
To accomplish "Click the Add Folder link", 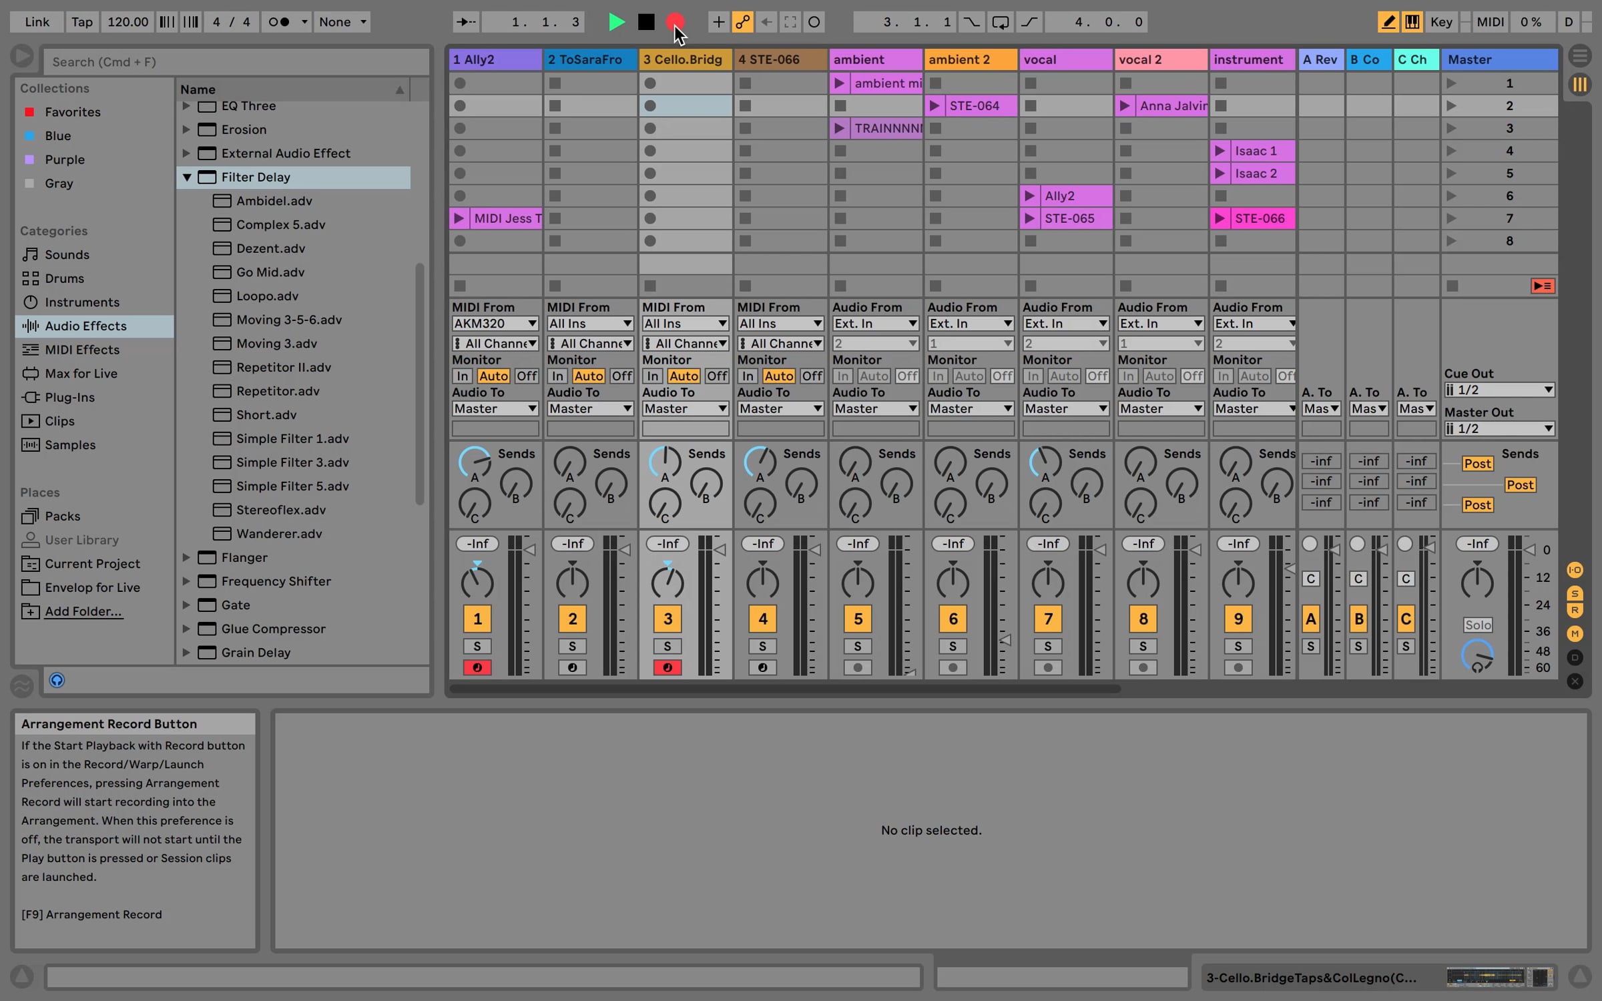I will [83, 611].
